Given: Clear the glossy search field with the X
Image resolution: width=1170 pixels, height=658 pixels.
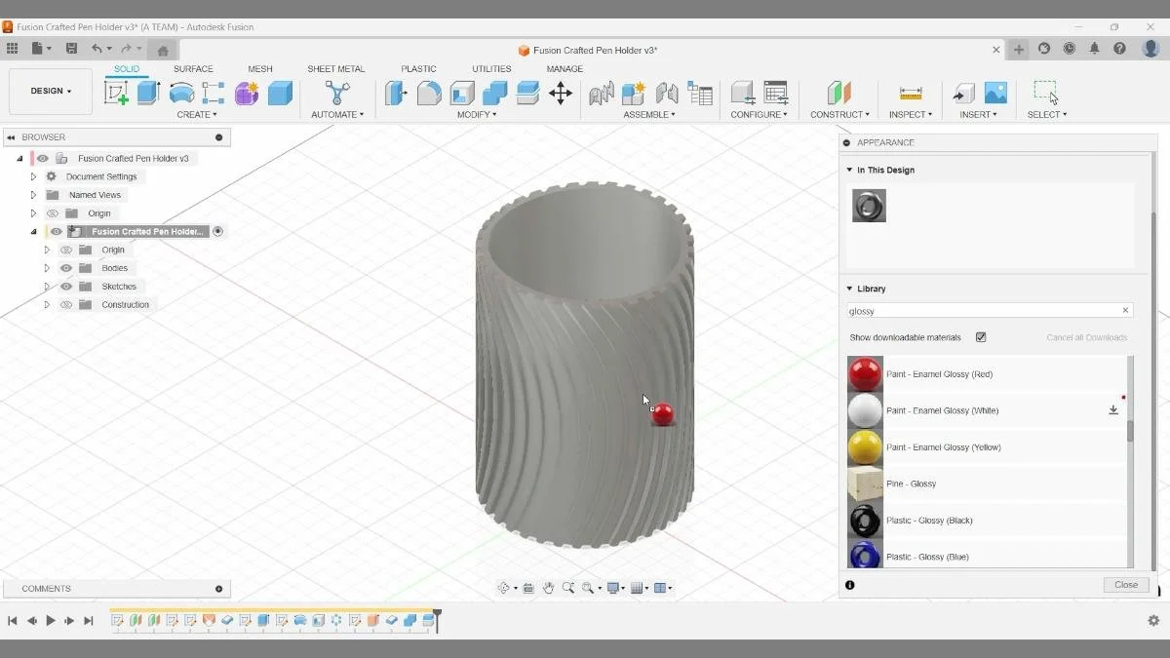Looking at the screenshot, I should tap(1124, 310).
